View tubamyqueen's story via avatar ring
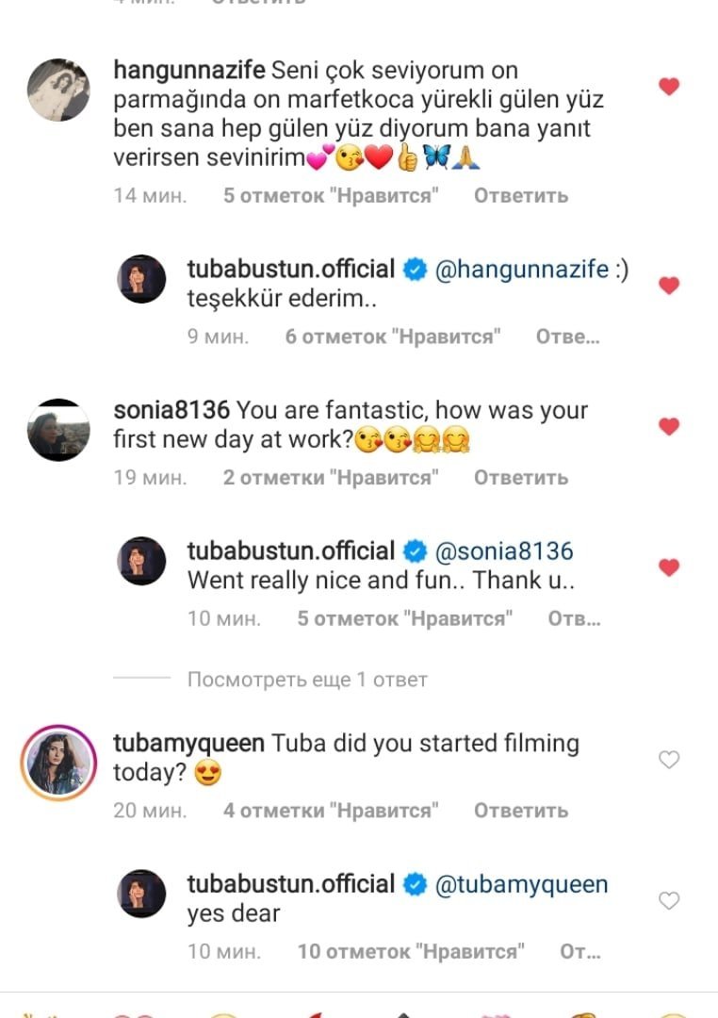718x1018 pixels. [58, 762]
